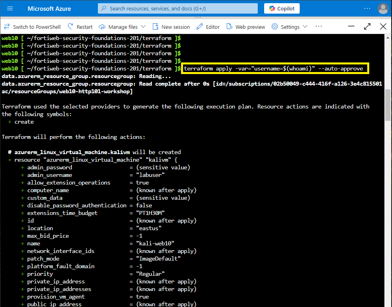392x307 pixels.
Task: Click the provision_vm_agent attribute name
Action: [56, 297]
